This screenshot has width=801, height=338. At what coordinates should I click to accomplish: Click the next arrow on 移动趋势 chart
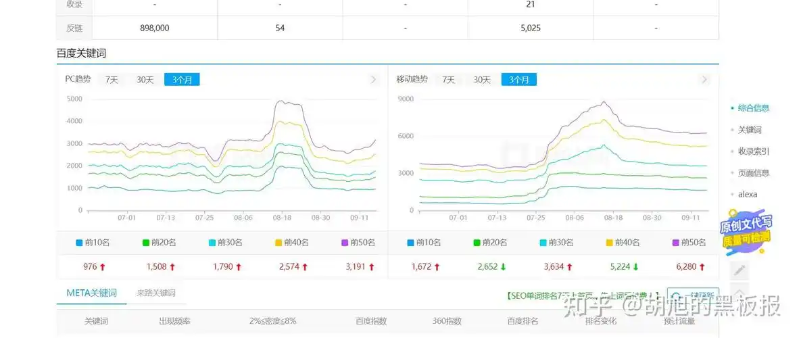[x=704, y=79]
